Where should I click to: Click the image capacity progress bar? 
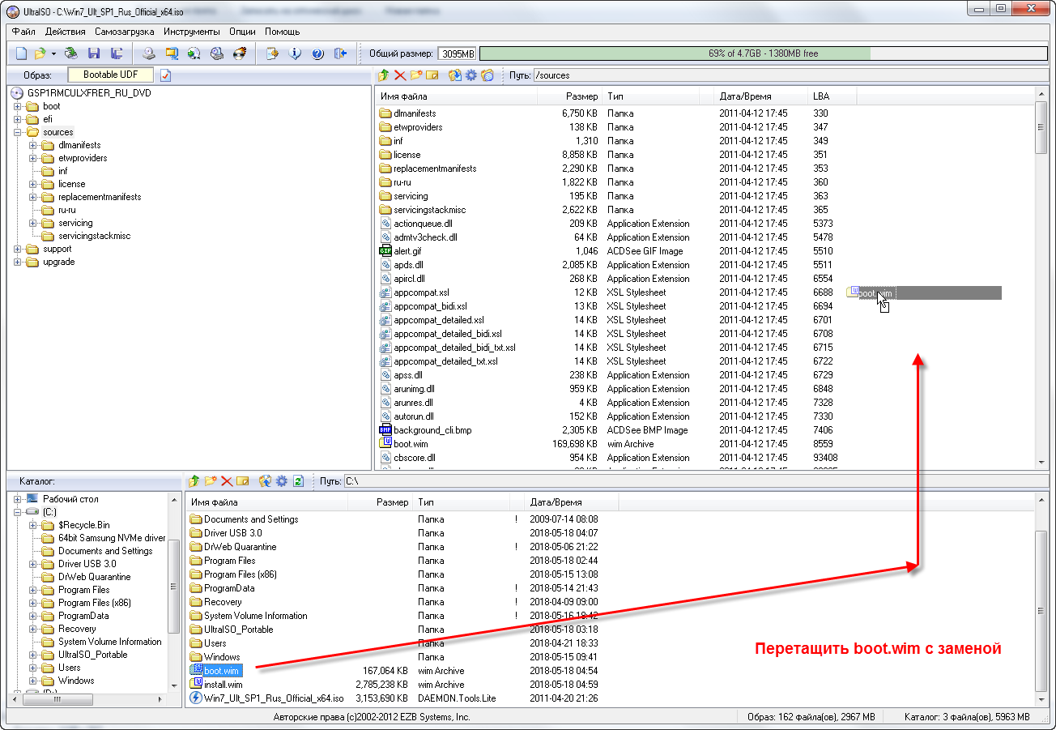tap(763, 53)
